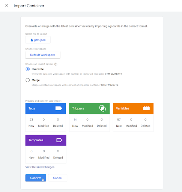Click the purple Templates card header
The width and height of the screenshot is (182, 192).
46,140
